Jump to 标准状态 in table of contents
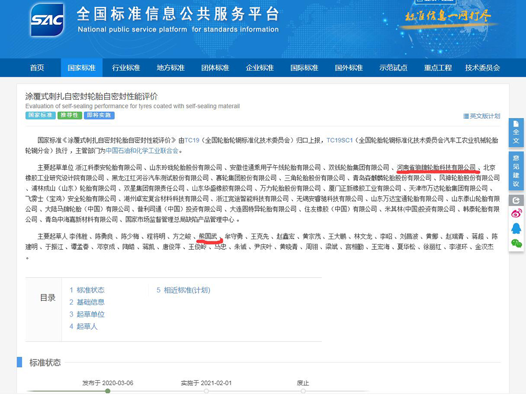 tap(87, 290)
